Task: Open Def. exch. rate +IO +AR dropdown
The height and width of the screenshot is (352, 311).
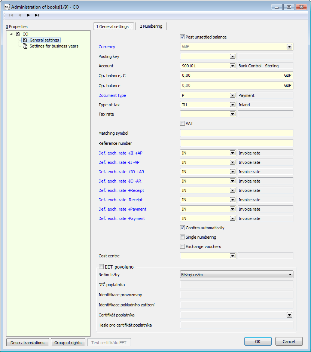Action: tap(233, 172)
